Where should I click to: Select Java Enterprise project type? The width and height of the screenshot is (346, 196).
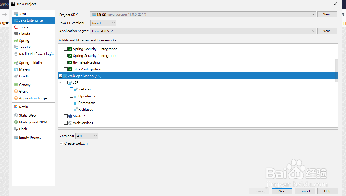pyautogui.click(x=34, y=20)
